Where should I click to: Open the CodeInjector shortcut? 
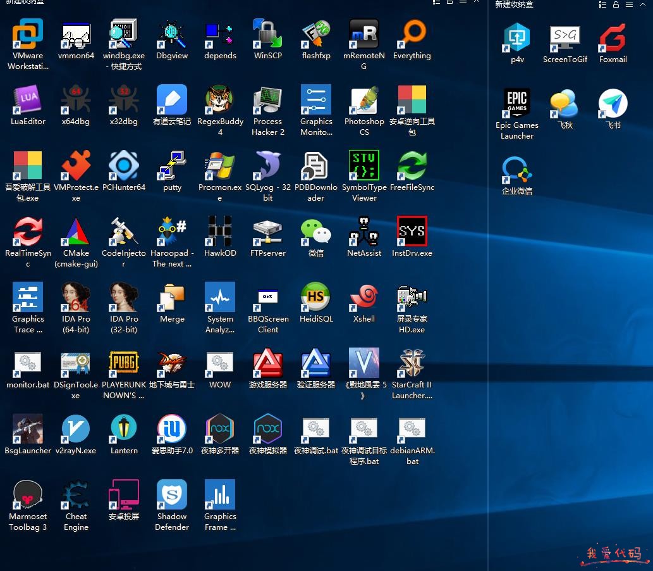[124, 231]
